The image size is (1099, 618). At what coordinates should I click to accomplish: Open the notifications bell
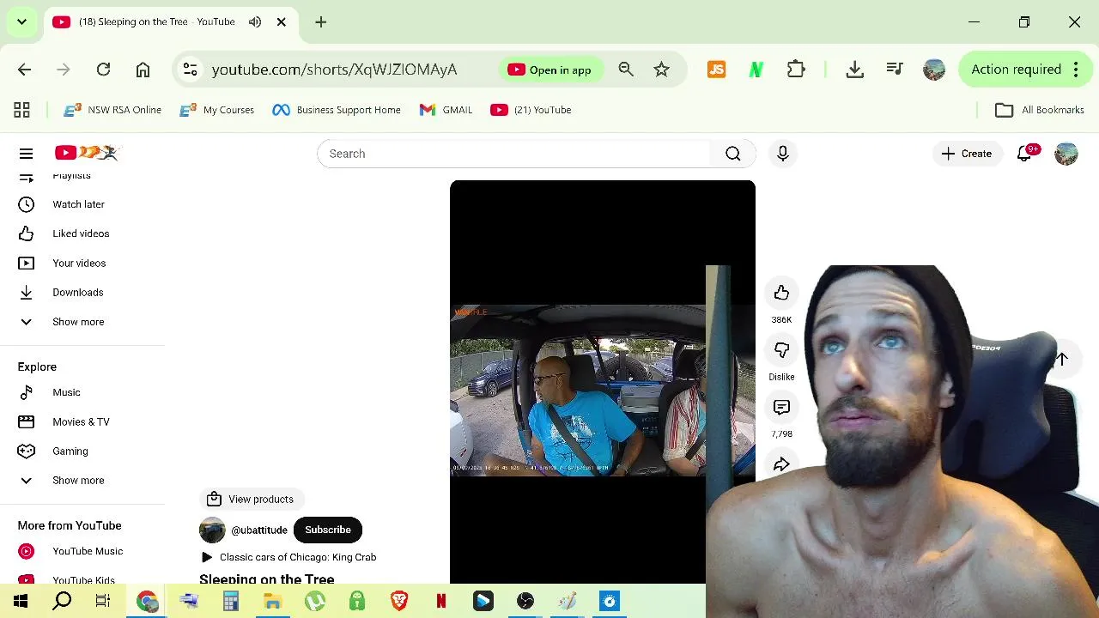[x=1025, y=154]
